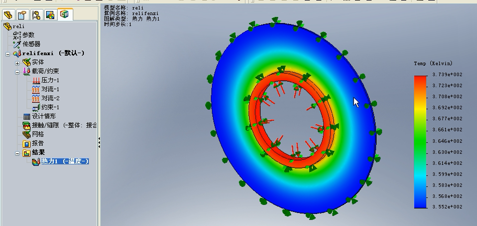Click legend value 3.630e+002

[x=447, y=152]
